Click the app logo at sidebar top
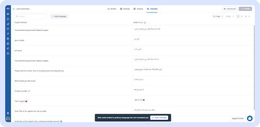 [x=8, y=9]
